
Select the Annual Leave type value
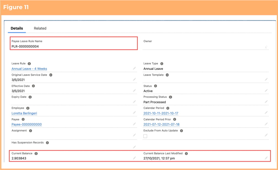tap(153, 69)
